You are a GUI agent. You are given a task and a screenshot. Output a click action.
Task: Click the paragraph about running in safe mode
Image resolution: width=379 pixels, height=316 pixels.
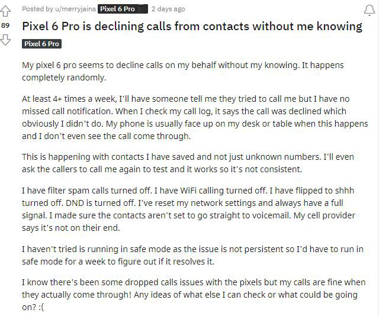(192, 255)
